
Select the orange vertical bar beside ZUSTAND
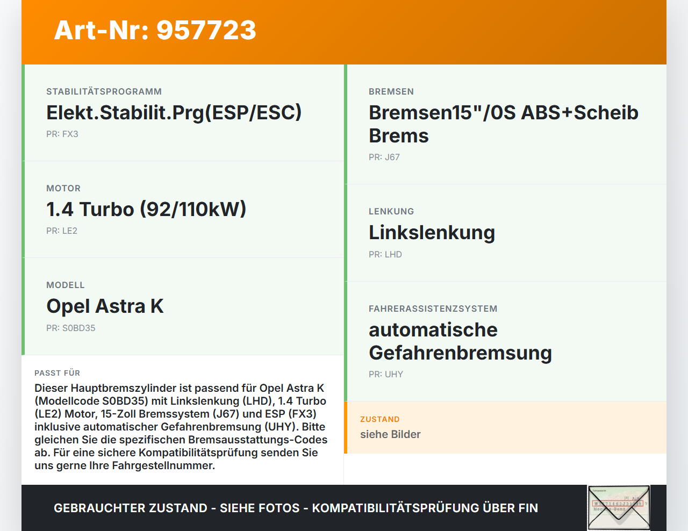346,427
